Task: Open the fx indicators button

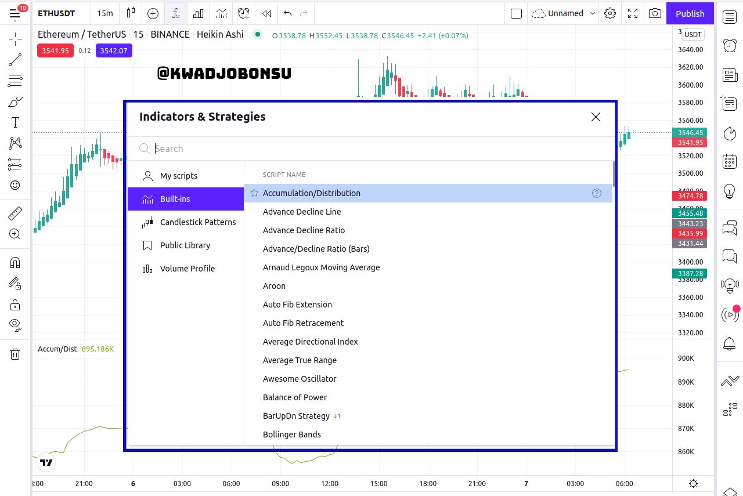Action: point(176,13)
